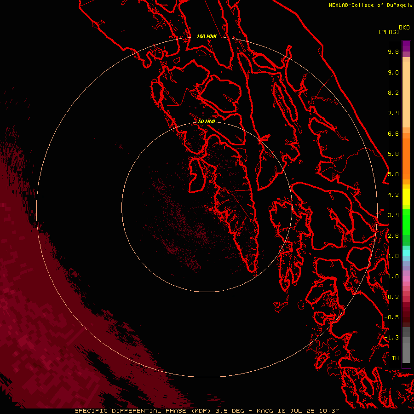The width and height of the screenshot is (414, 414).
Task: Select the 3.4 legend value
Action: pos(393,215)
